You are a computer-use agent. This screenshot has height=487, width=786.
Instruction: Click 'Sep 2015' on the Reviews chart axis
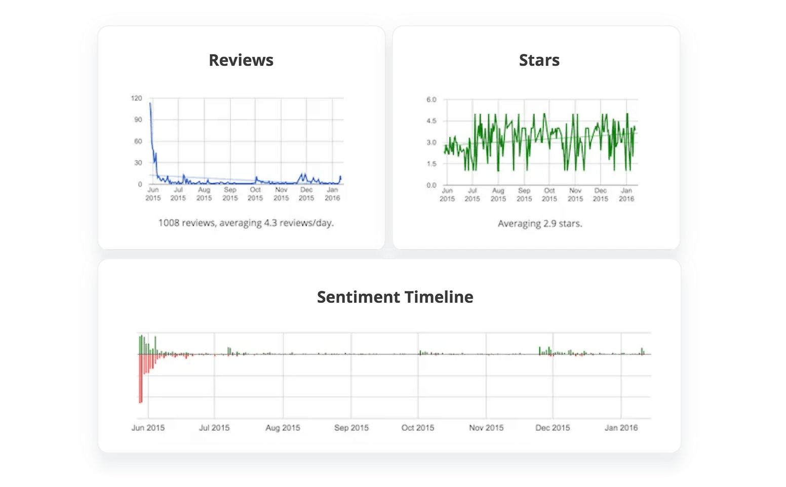[230, 194]
